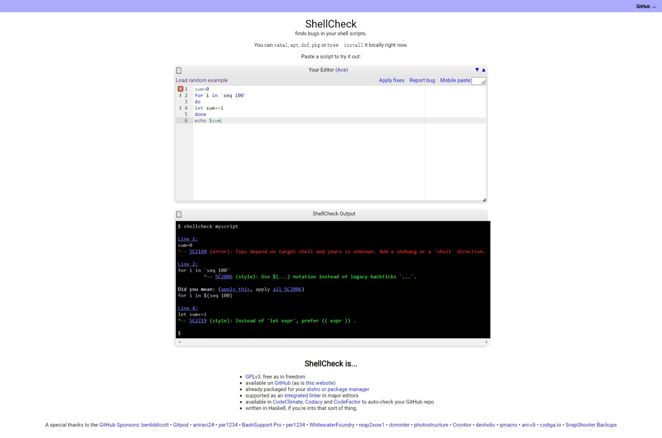Click Load random example

[202, 80]
